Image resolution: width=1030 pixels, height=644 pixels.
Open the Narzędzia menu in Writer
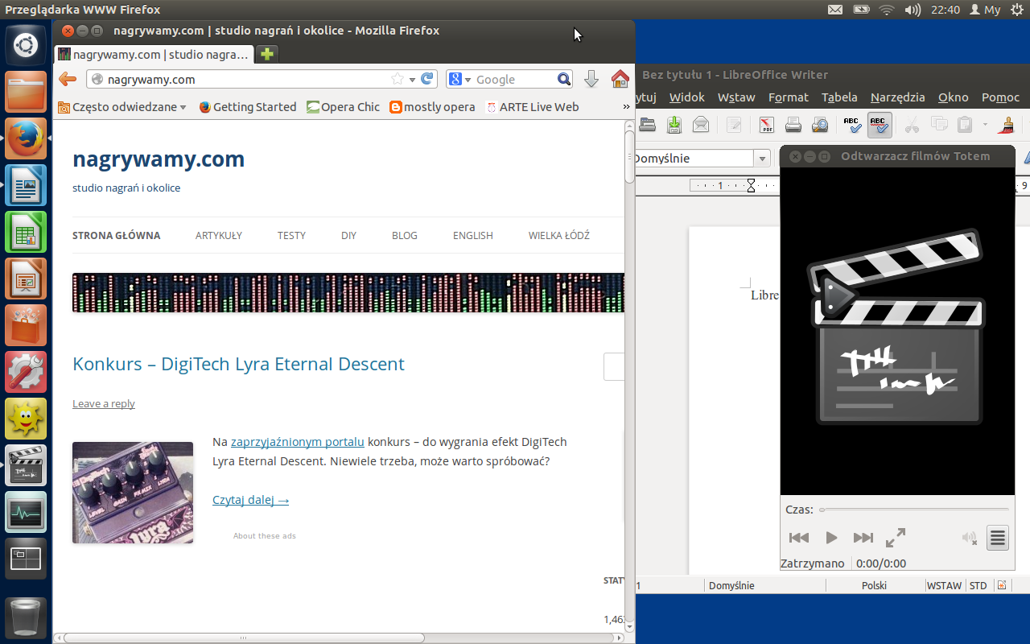point(897,97)
